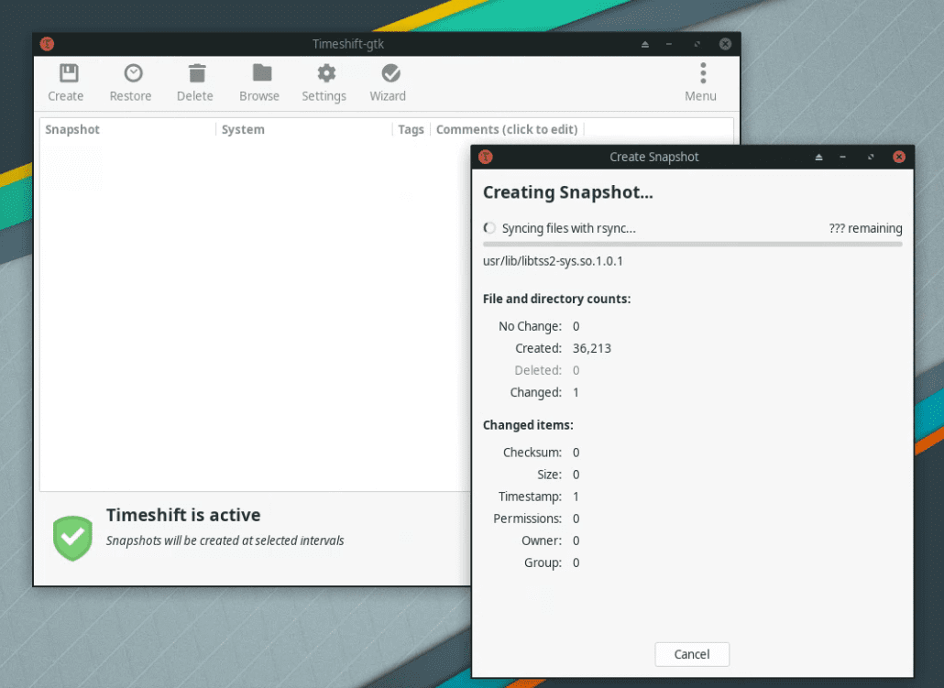Click the 'File and directory counts:' label

(557, 299)
